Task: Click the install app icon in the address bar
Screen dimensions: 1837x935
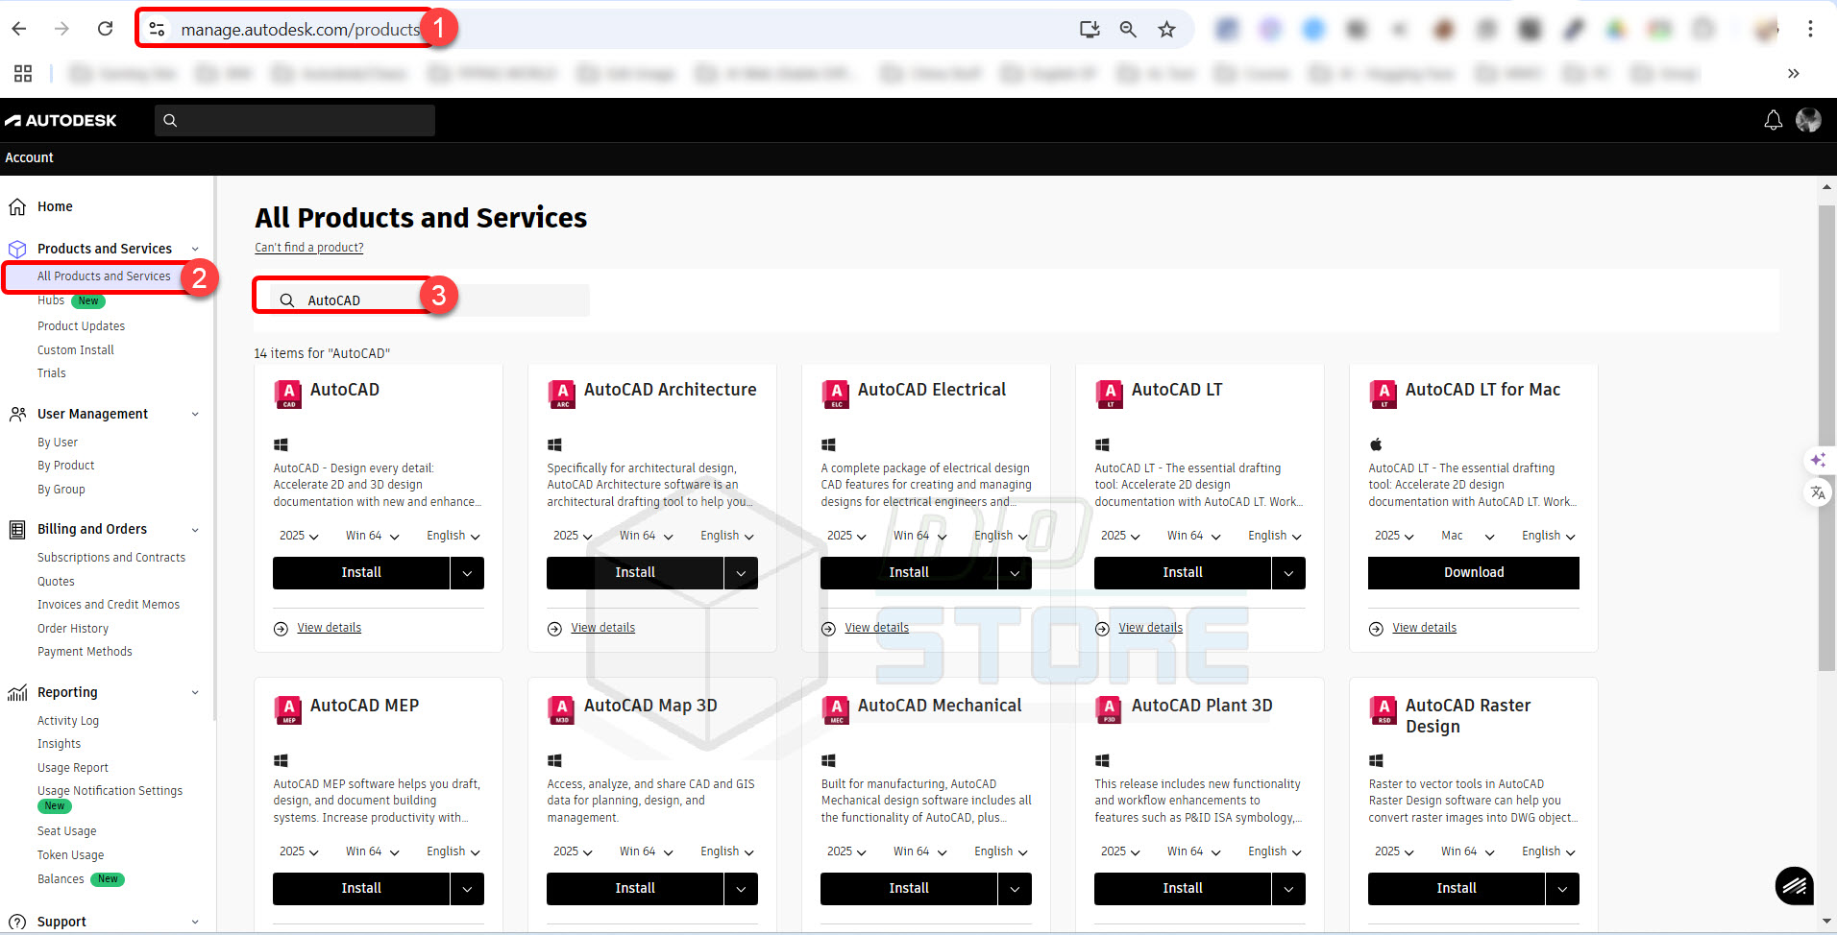Action: click(x=1090, y=29)
